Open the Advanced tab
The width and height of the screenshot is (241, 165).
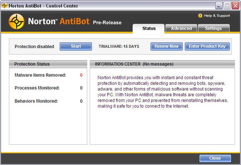click(x=181, y=28)
